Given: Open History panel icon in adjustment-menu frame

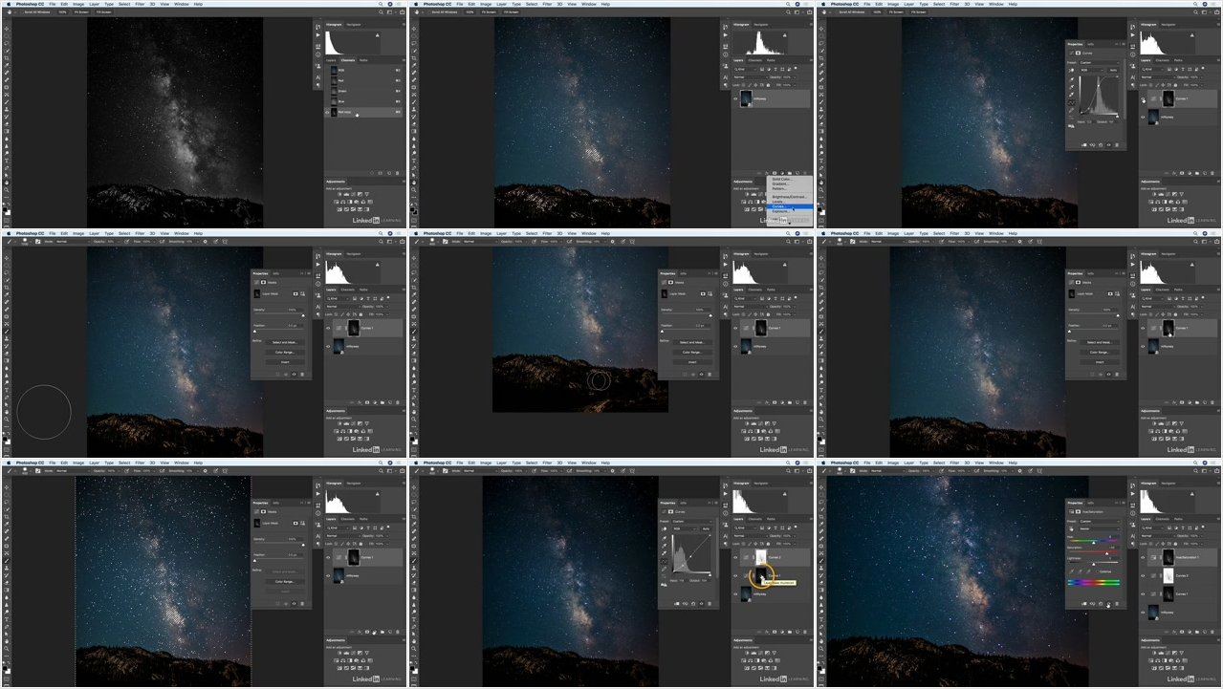Looking at the screenshot, I should tap(726, 27).
